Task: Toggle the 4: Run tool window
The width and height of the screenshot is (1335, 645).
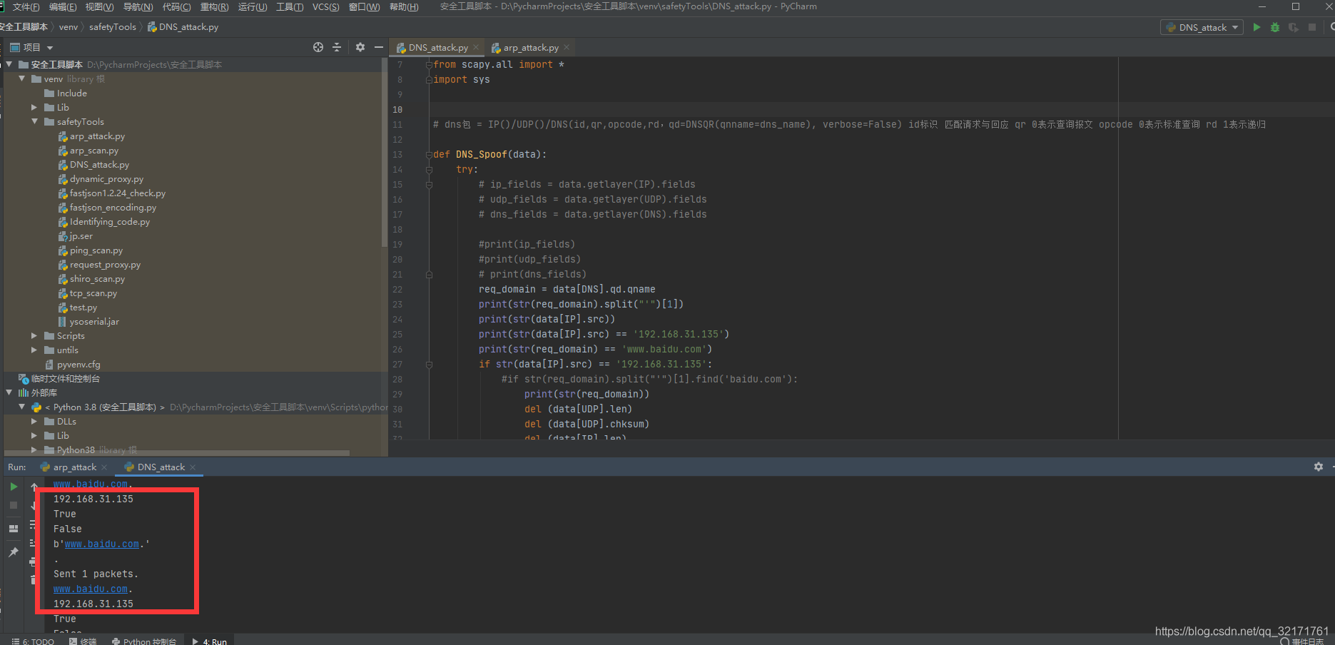Action: 210,641
